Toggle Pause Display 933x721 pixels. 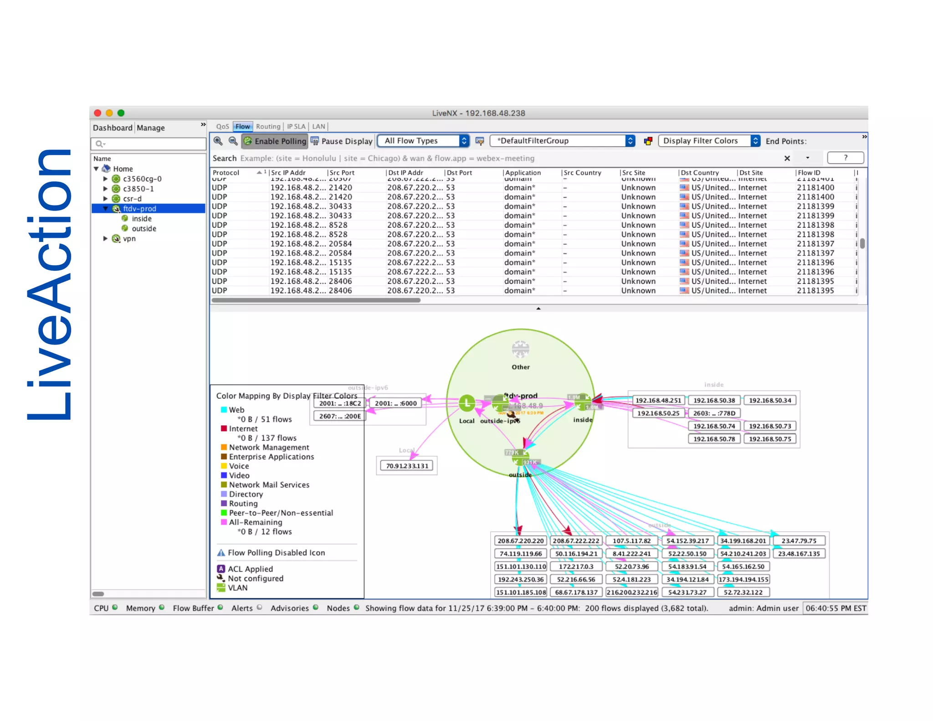342,141
